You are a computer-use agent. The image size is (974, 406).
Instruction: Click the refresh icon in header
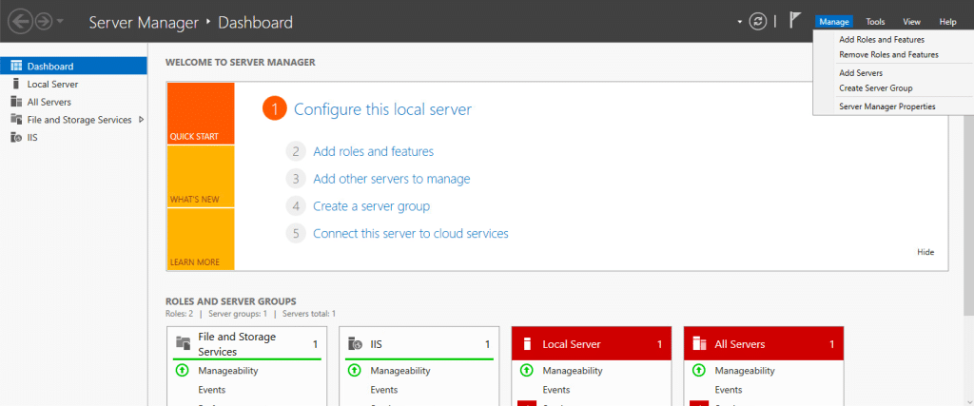pyautogui.click(x=758, y=22)
